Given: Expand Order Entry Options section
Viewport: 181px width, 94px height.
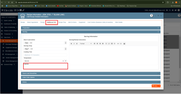Looking at the screenshot, I should click(x=91, y=77).
